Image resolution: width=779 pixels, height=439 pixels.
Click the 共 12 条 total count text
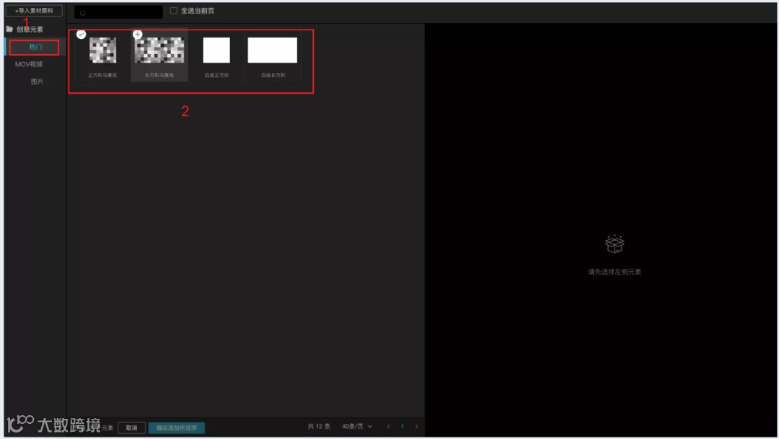(x=319, y=426)
